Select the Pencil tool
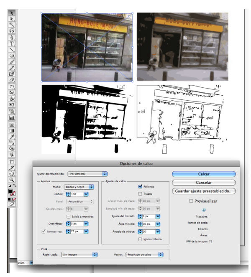The width and height of the screenshot is (251, 277). [x=12, y=68]
